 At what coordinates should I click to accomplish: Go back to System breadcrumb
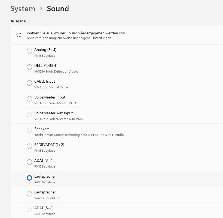(x=23, y=9)
